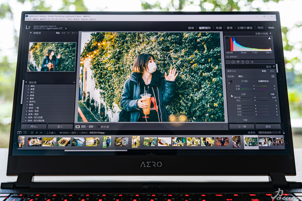Click the add preset plus icon
The image size is (302, 201).
[74, 82]
